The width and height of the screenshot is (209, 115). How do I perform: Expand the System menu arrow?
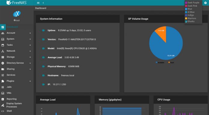[x=30, y=39]
